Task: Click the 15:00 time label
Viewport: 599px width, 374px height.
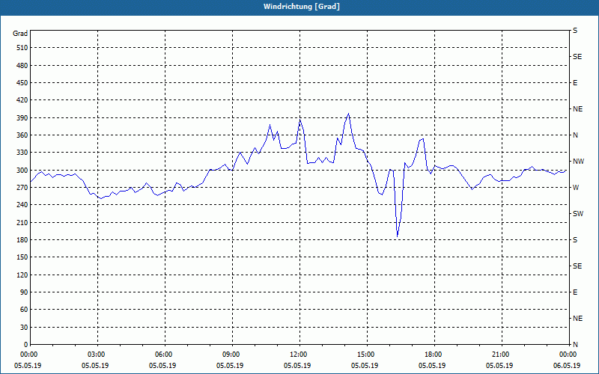Action: pyautogui.click(x=366, y=355)
